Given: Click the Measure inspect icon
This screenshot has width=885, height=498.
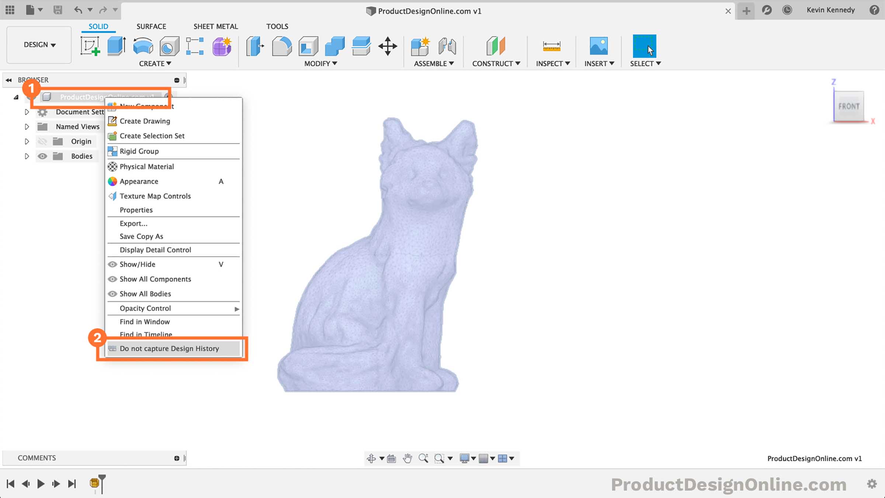Looking at the screenshot, I should pyautogui.click(x=552, y=46).
